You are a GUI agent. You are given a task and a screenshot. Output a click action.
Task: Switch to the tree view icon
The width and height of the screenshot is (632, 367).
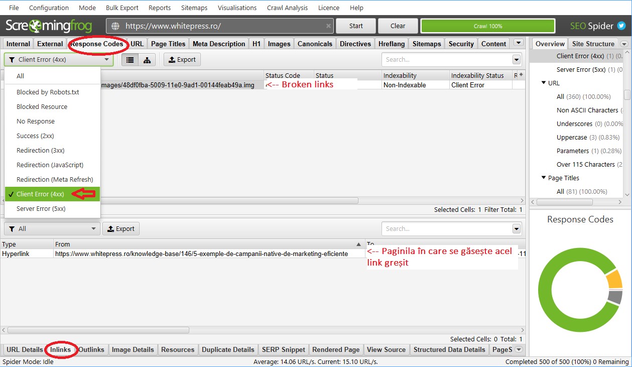147,60
